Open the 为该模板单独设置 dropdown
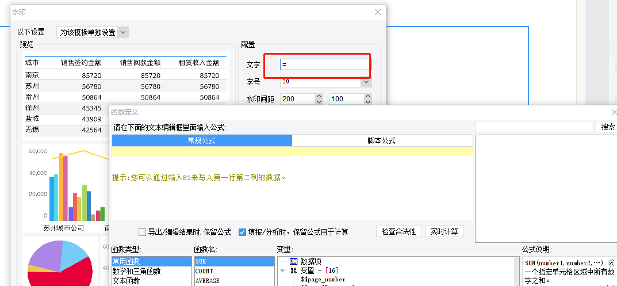Viewport: 617px width, 286px height. (123, 32)
